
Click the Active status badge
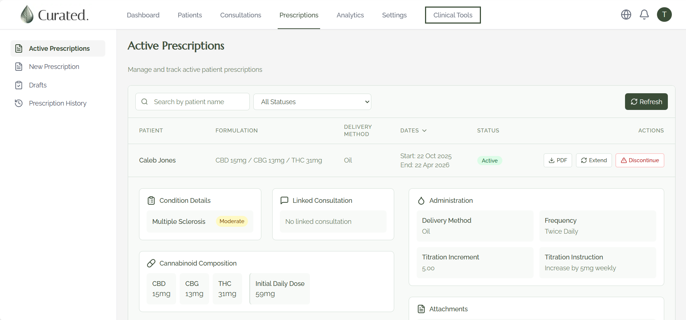click(490, 160)
